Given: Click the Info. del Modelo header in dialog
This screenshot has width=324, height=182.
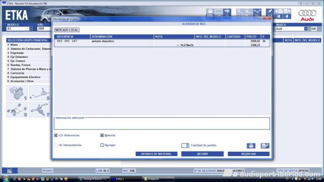Looking at the screenshot, I should pyautogui.click(x=210, y=37).
